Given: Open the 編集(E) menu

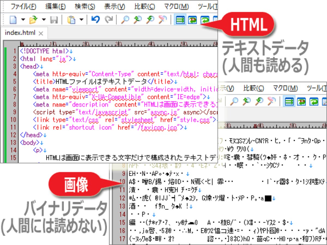Looking at the screenshot, I should pos(55,6).
